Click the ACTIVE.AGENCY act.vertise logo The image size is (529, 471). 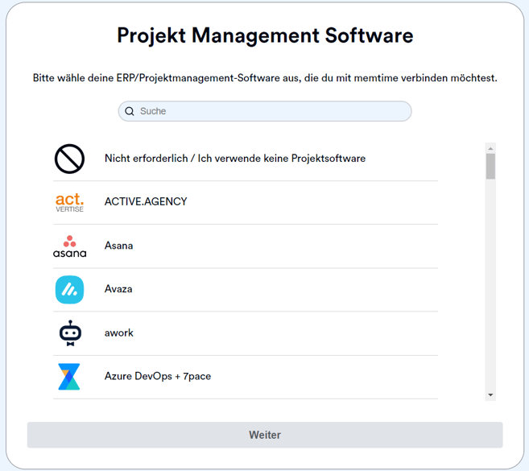(69, 202)
